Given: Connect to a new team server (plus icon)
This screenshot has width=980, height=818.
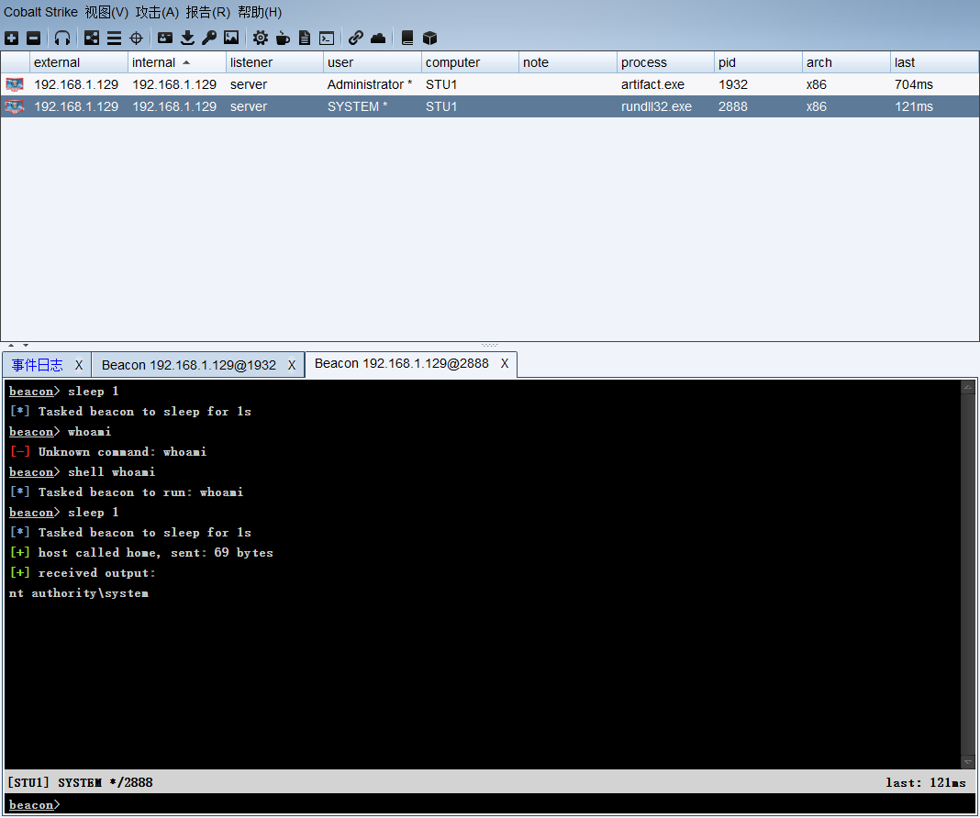Looking at the screenshot, I should 11,39.
